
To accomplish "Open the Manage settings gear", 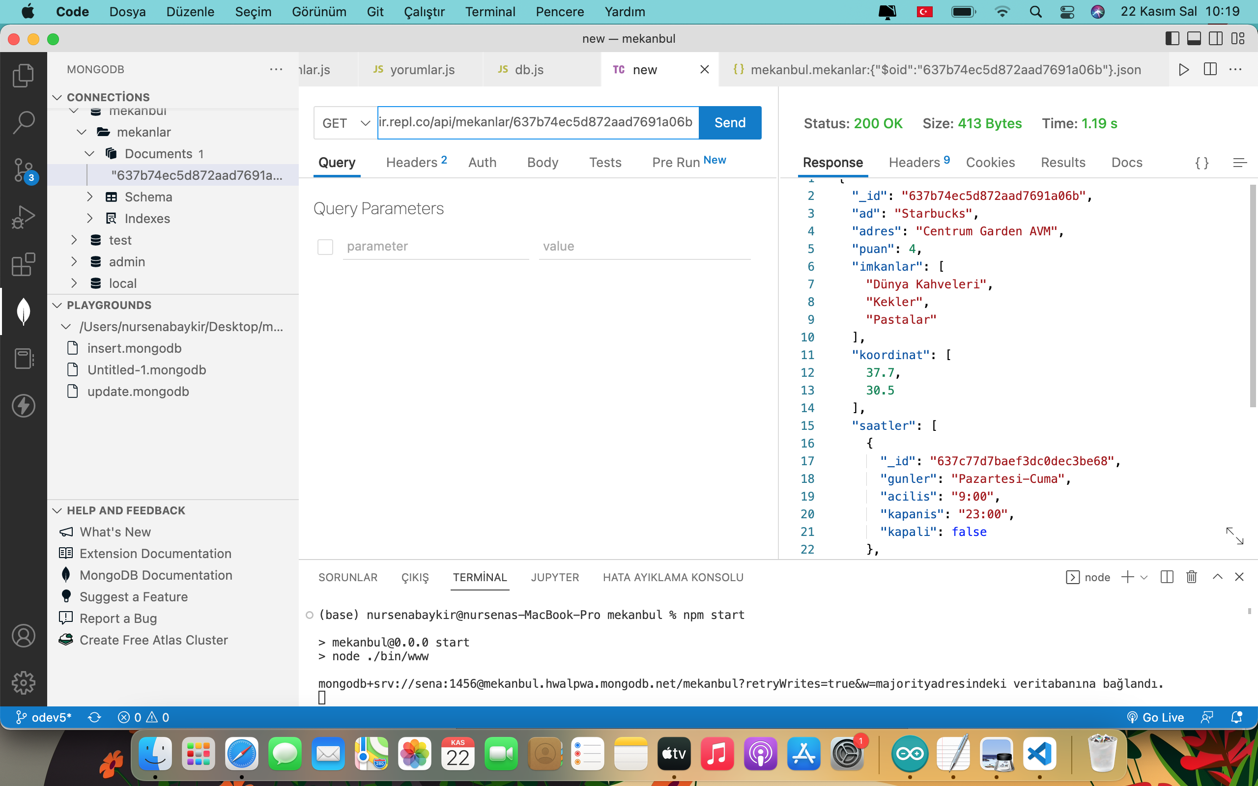I will 24,682.
